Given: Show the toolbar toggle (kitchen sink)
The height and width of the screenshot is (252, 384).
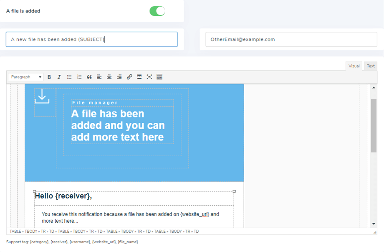Looking at the screenshot, I should [159, 77].
